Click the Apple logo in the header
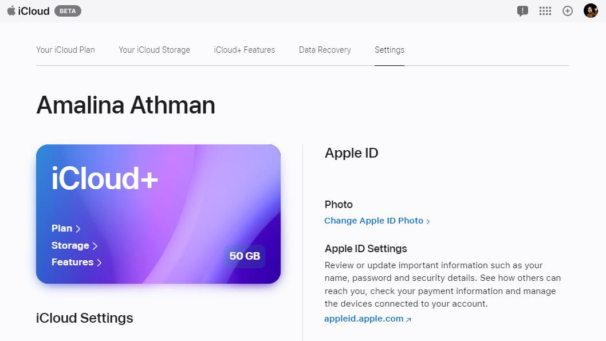606x341 pixels. pos(11,11)
